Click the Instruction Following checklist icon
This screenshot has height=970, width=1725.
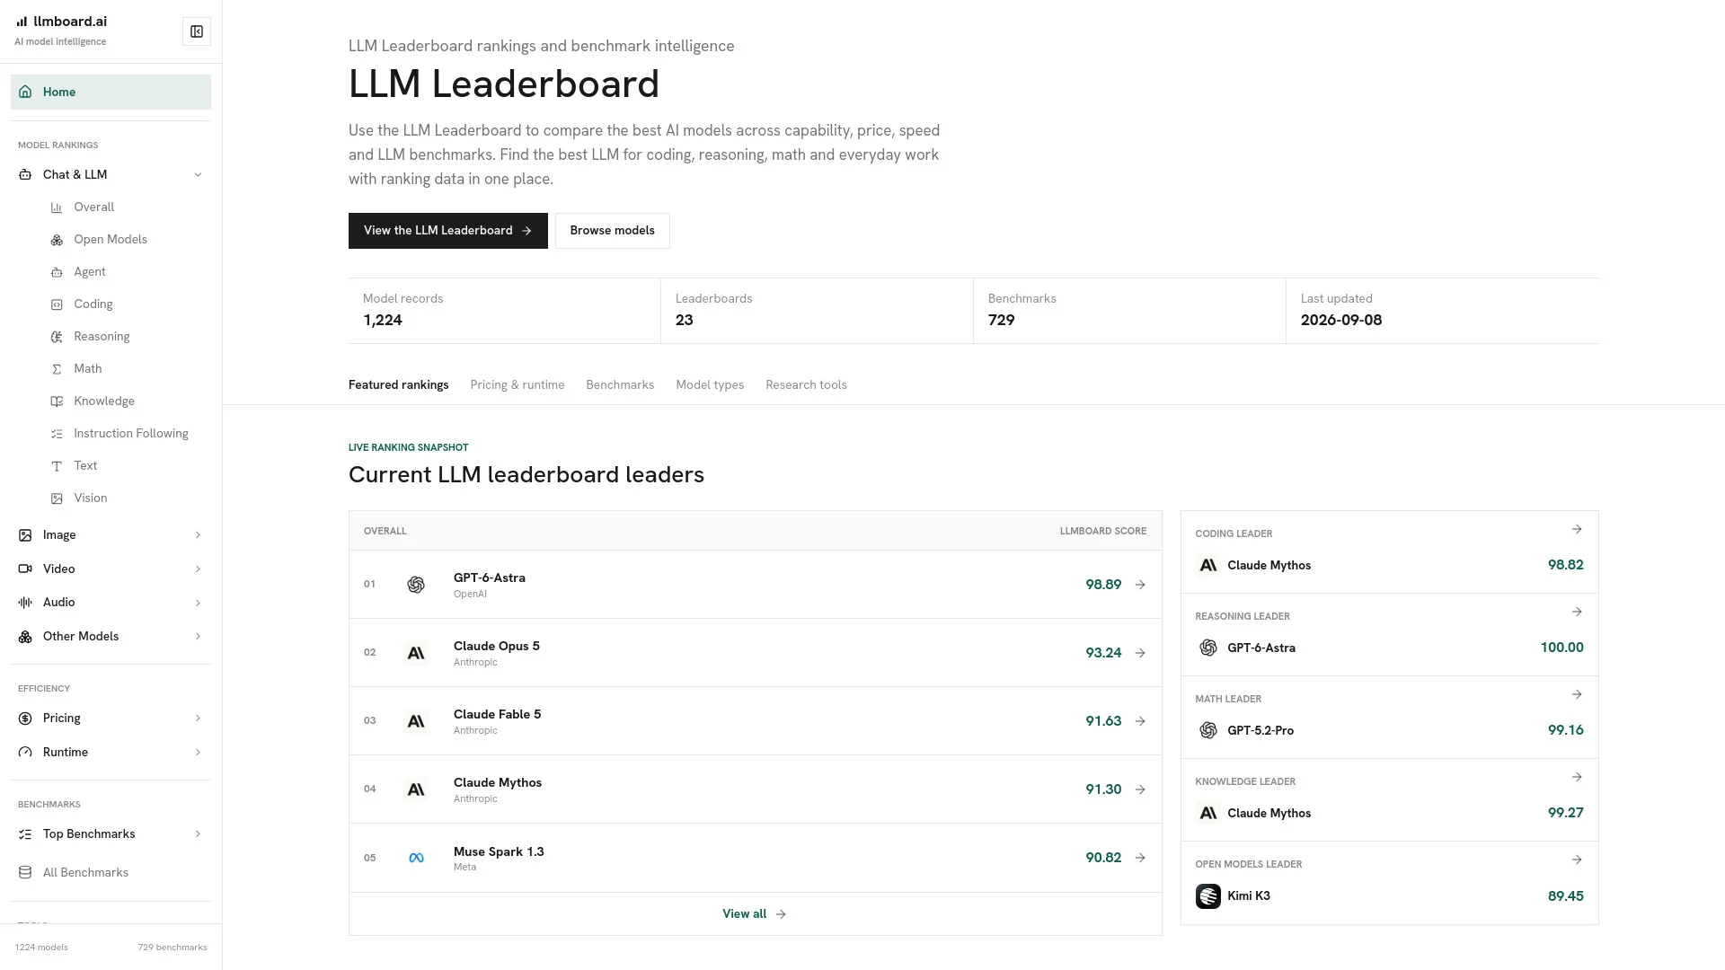click(57, 434)
